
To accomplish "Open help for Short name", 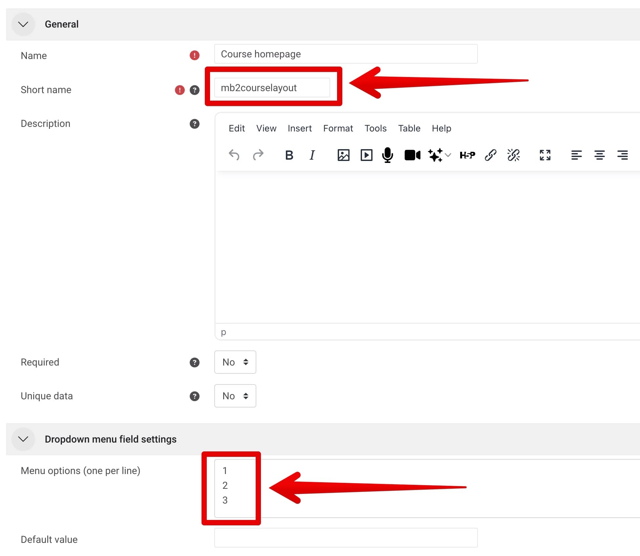I will pyautogui.click(x=195, y=90).
